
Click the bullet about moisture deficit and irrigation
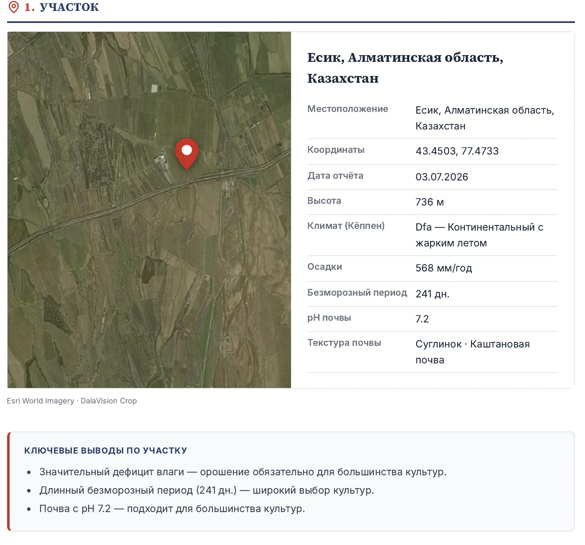click(x=243, y=472)
